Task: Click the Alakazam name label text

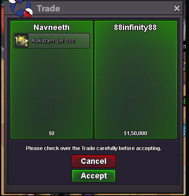Action: click(x=43, y=41)
